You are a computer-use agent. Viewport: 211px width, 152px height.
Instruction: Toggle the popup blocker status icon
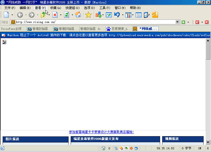click(x=121, y=148)
